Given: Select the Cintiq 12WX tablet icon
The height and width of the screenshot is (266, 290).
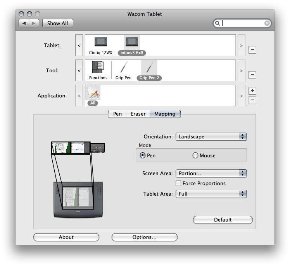Looking at the screenshot, I should click(101, 42).
